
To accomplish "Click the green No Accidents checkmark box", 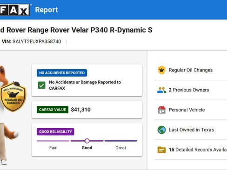I will pos(42,85).
